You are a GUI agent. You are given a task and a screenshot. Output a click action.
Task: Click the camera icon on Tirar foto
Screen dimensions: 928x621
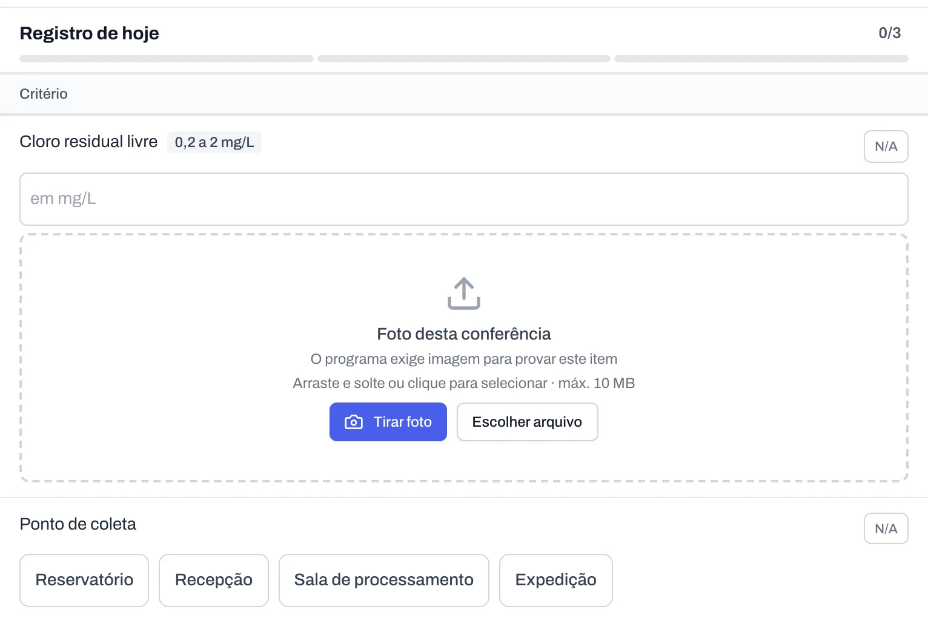pos(354,422)
